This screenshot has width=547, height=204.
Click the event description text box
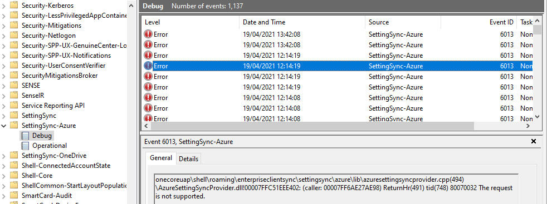pyautogui.click(x=336, y=188)
